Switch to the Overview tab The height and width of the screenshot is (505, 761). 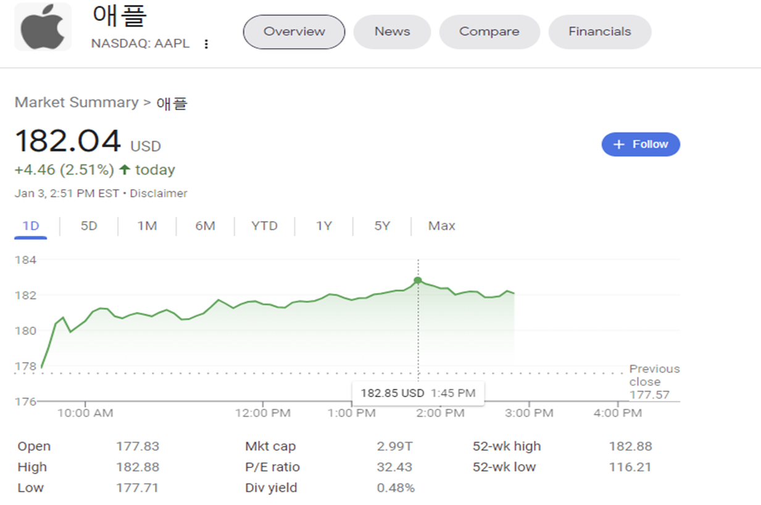[x=293, y=31]
